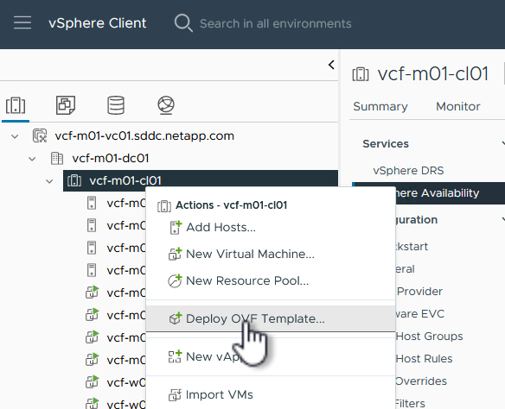Focus the Search in all environments field

pyautogui.click(x=275, y=23)
